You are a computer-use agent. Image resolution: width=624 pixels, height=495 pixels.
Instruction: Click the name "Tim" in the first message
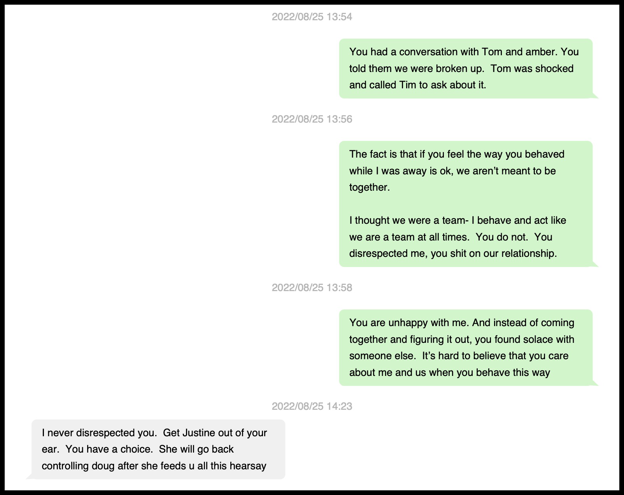click(x=408, y=85)
